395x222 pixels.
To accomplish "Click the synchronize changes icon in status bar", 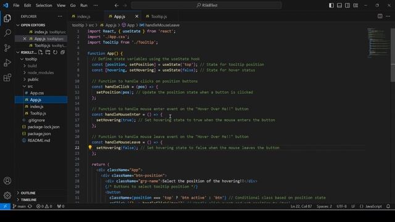I will coord(30,207).
